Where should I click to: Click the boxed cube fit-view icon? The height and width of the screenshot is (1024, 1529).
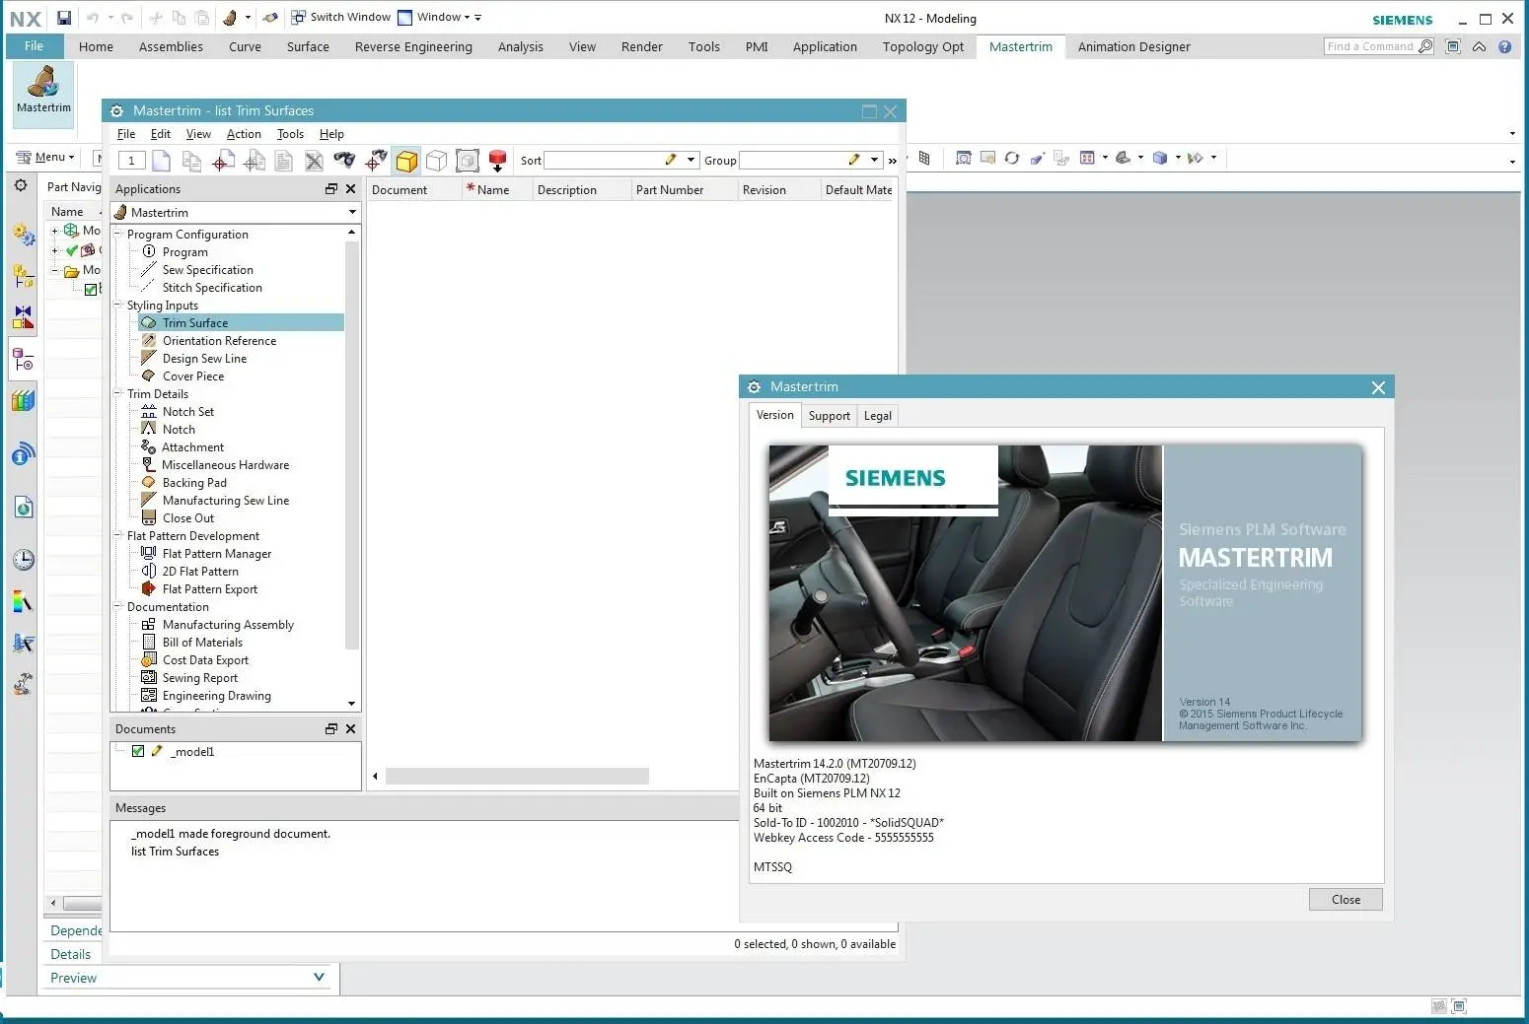pyautogui.click(x=468, y=161)
